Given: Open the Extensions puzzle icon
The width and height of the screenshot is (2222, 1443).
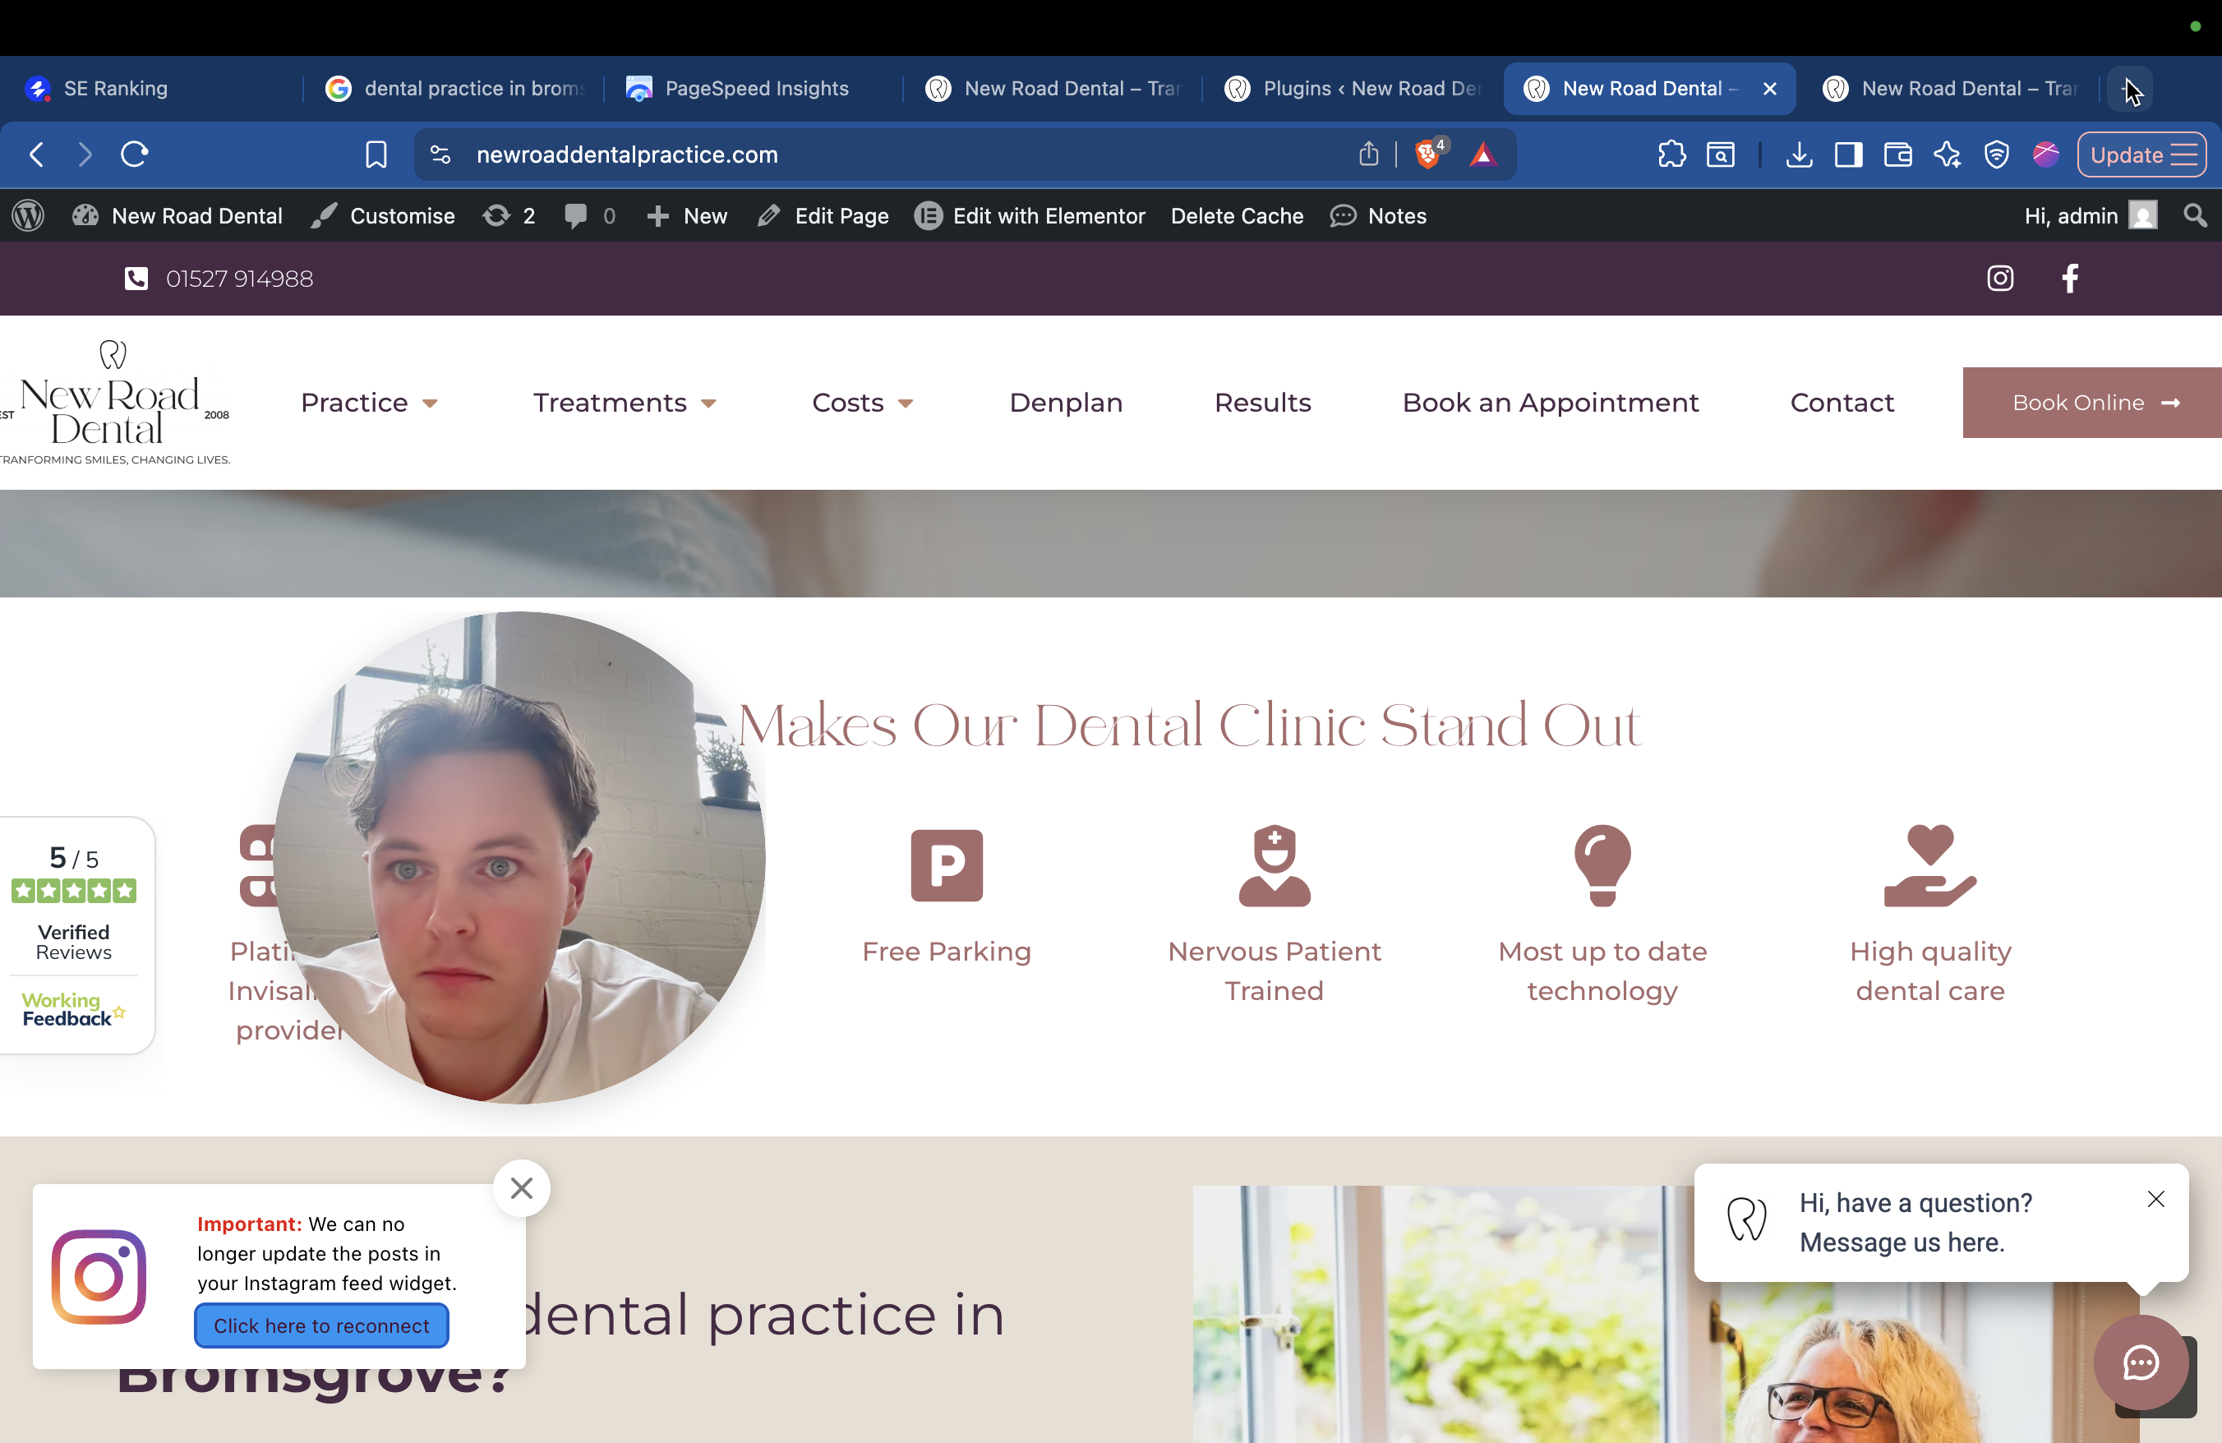Looking at the screenshot, I should pos(1671,154).
